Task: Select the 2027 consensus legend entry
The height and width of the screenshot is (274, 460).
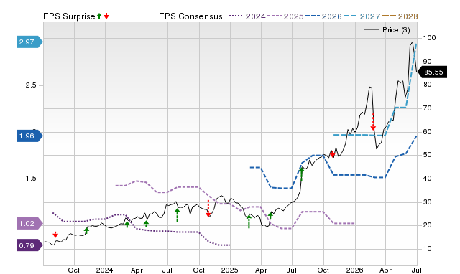Action: pos(362,16)
